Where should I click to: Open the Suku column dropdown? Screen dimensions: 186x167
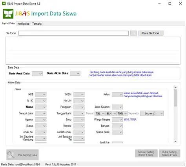click(79, 120)
